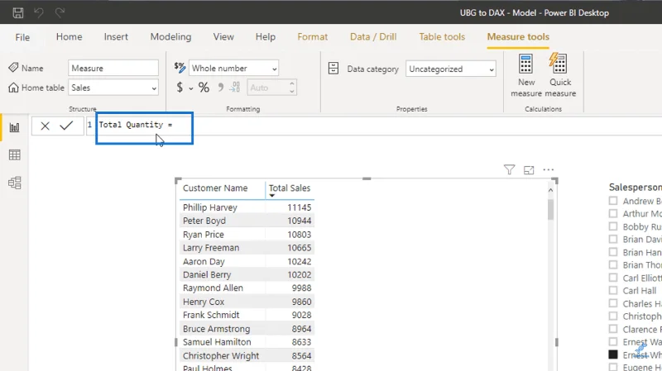This screenshot has width=662, height=371.
Task: Check the Brian Tho salesperson checkbox
Action: (x=613, y=264)
